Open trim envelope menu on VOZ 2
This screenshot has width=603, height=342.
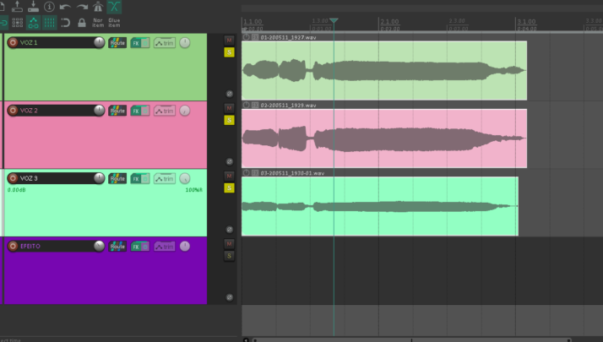[x=165, y=111]
